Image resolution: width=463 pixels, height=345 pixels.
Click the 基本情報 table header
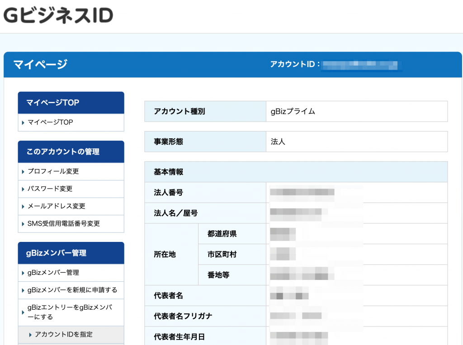tap(296, 172)
